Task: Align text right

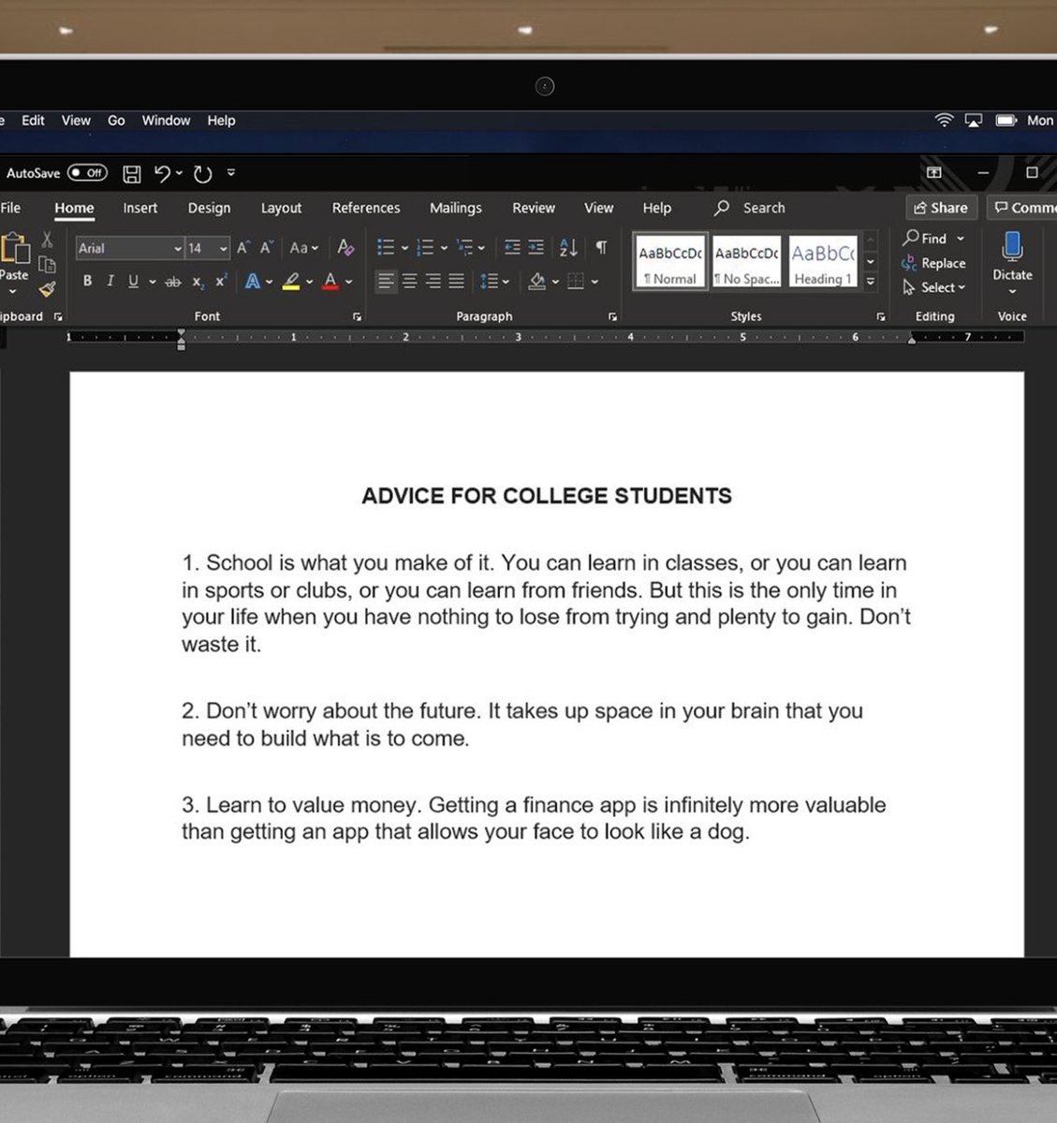Action: pos(433,281)
